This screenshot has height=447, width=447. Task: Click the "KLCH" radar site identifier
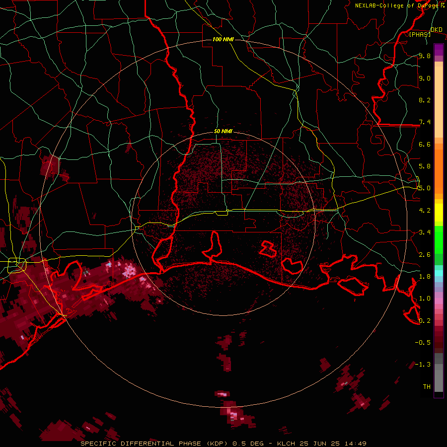287,444
